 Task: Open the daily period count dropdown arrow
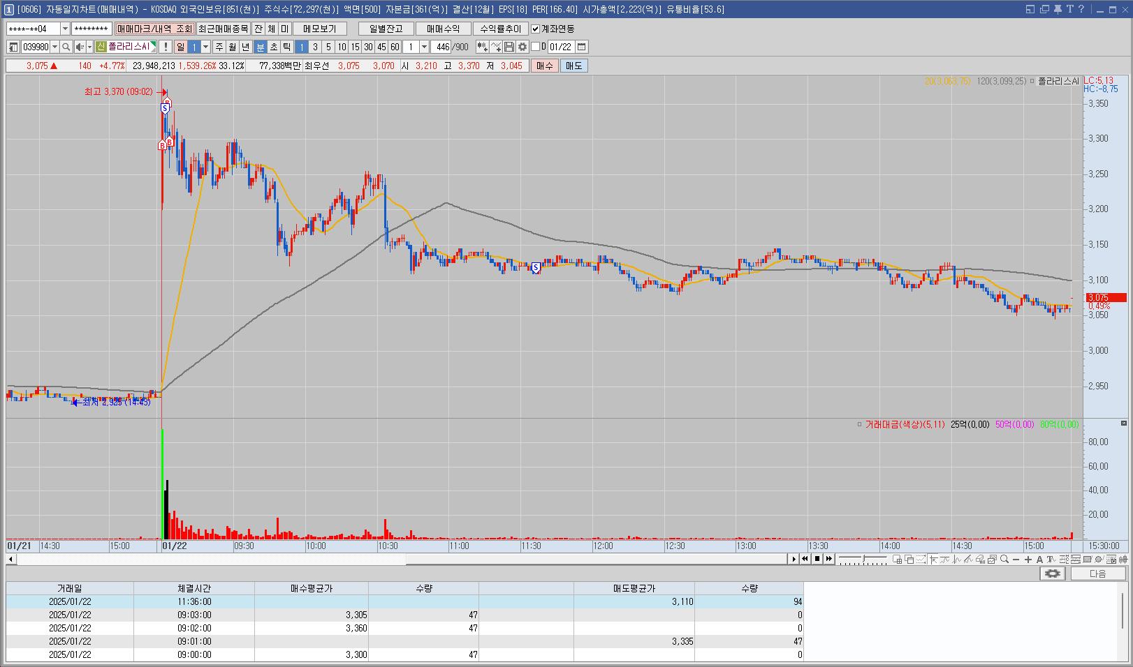tap(205, 47)
